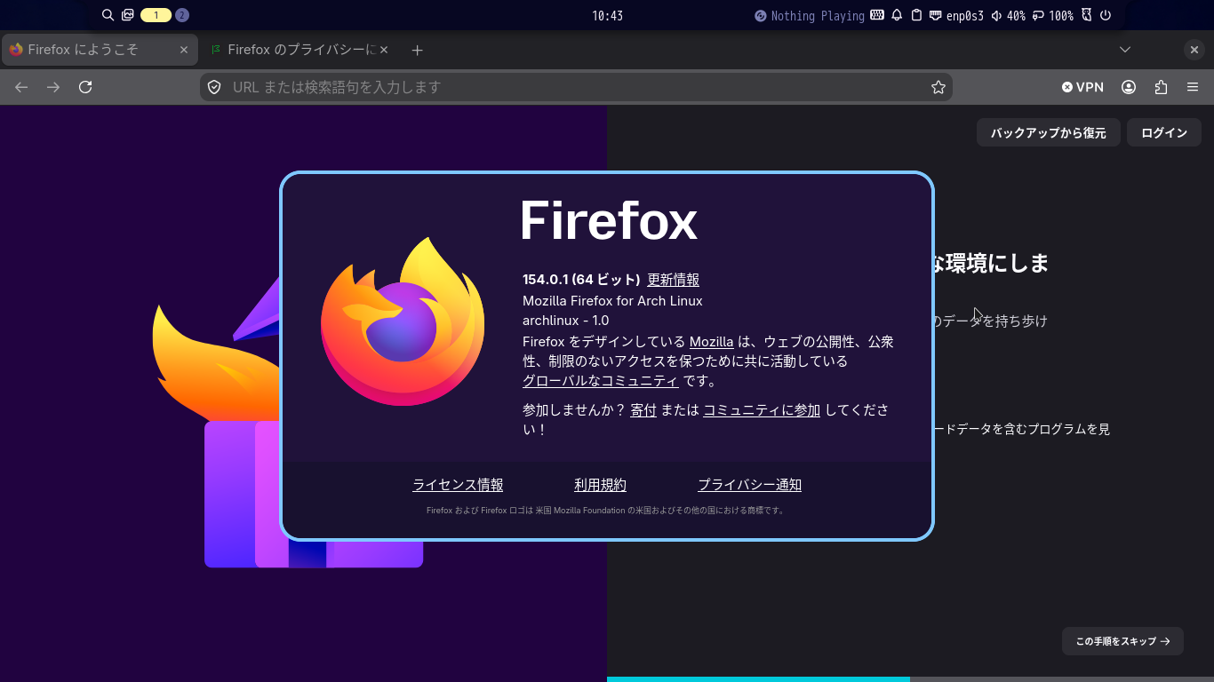Expand the list all tabs dropdown

tap(1125, 50)
